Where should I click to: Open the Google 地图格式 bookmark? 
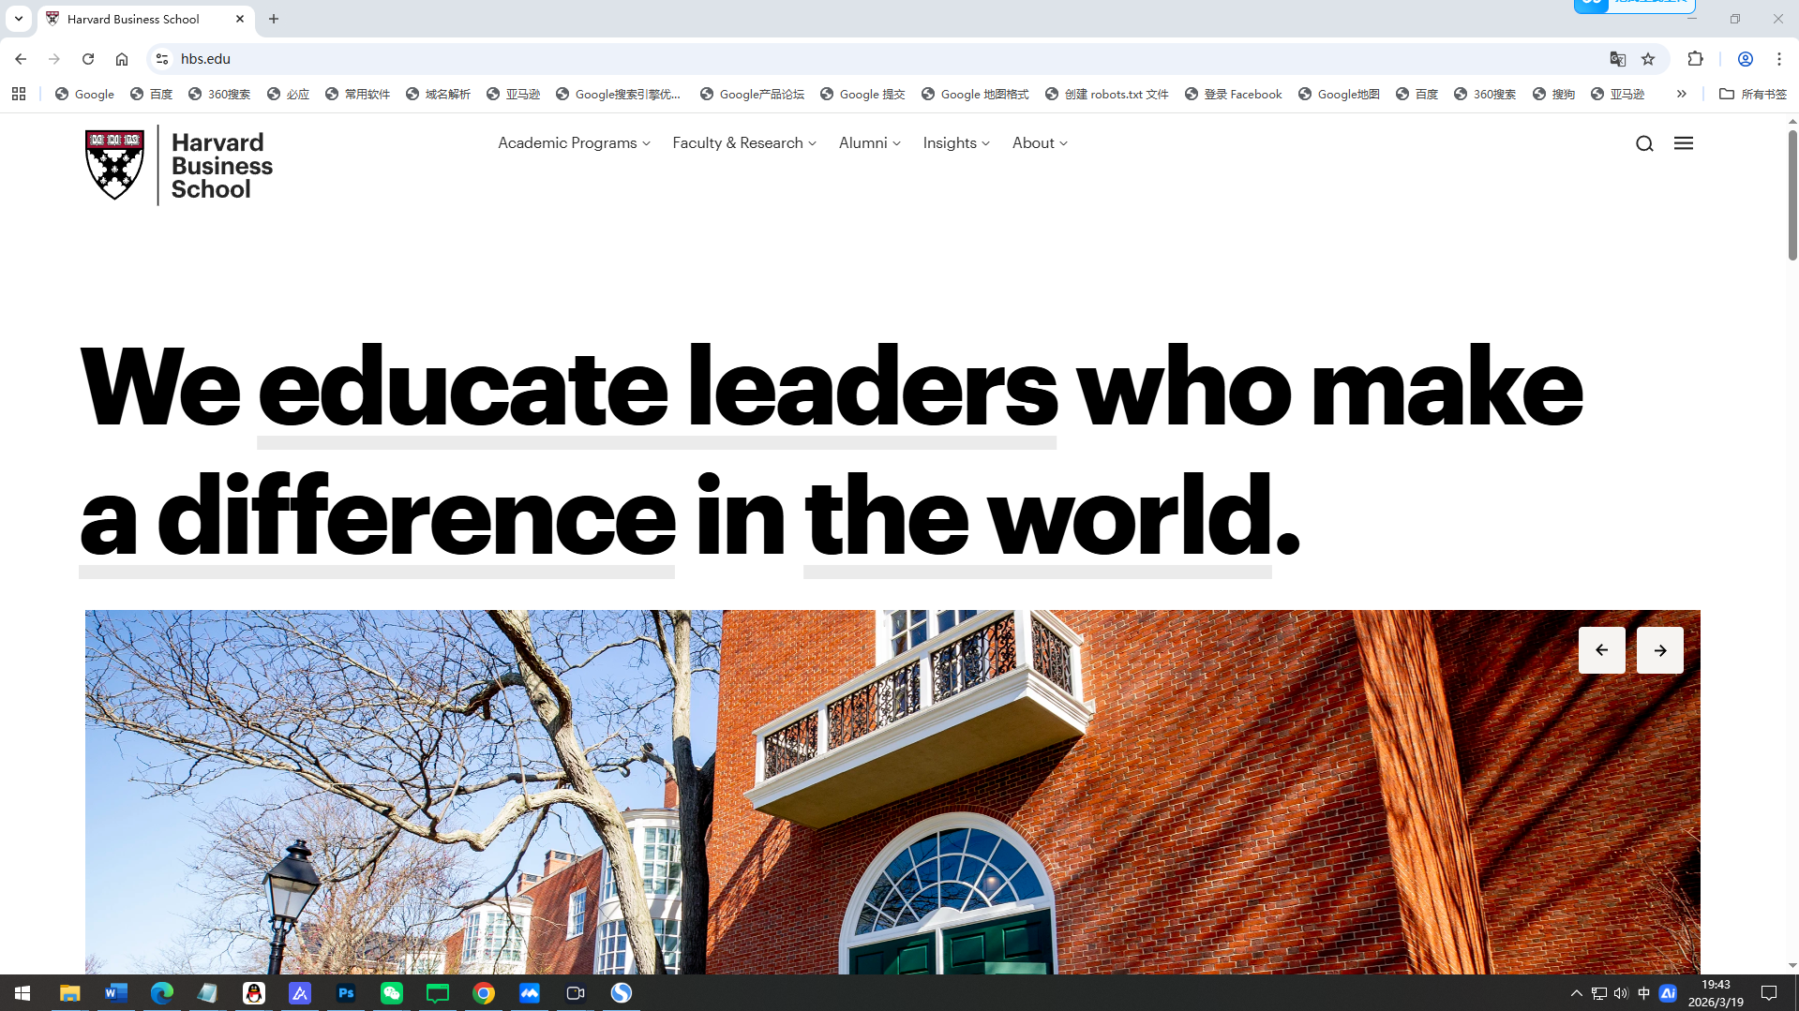point(975,94)
